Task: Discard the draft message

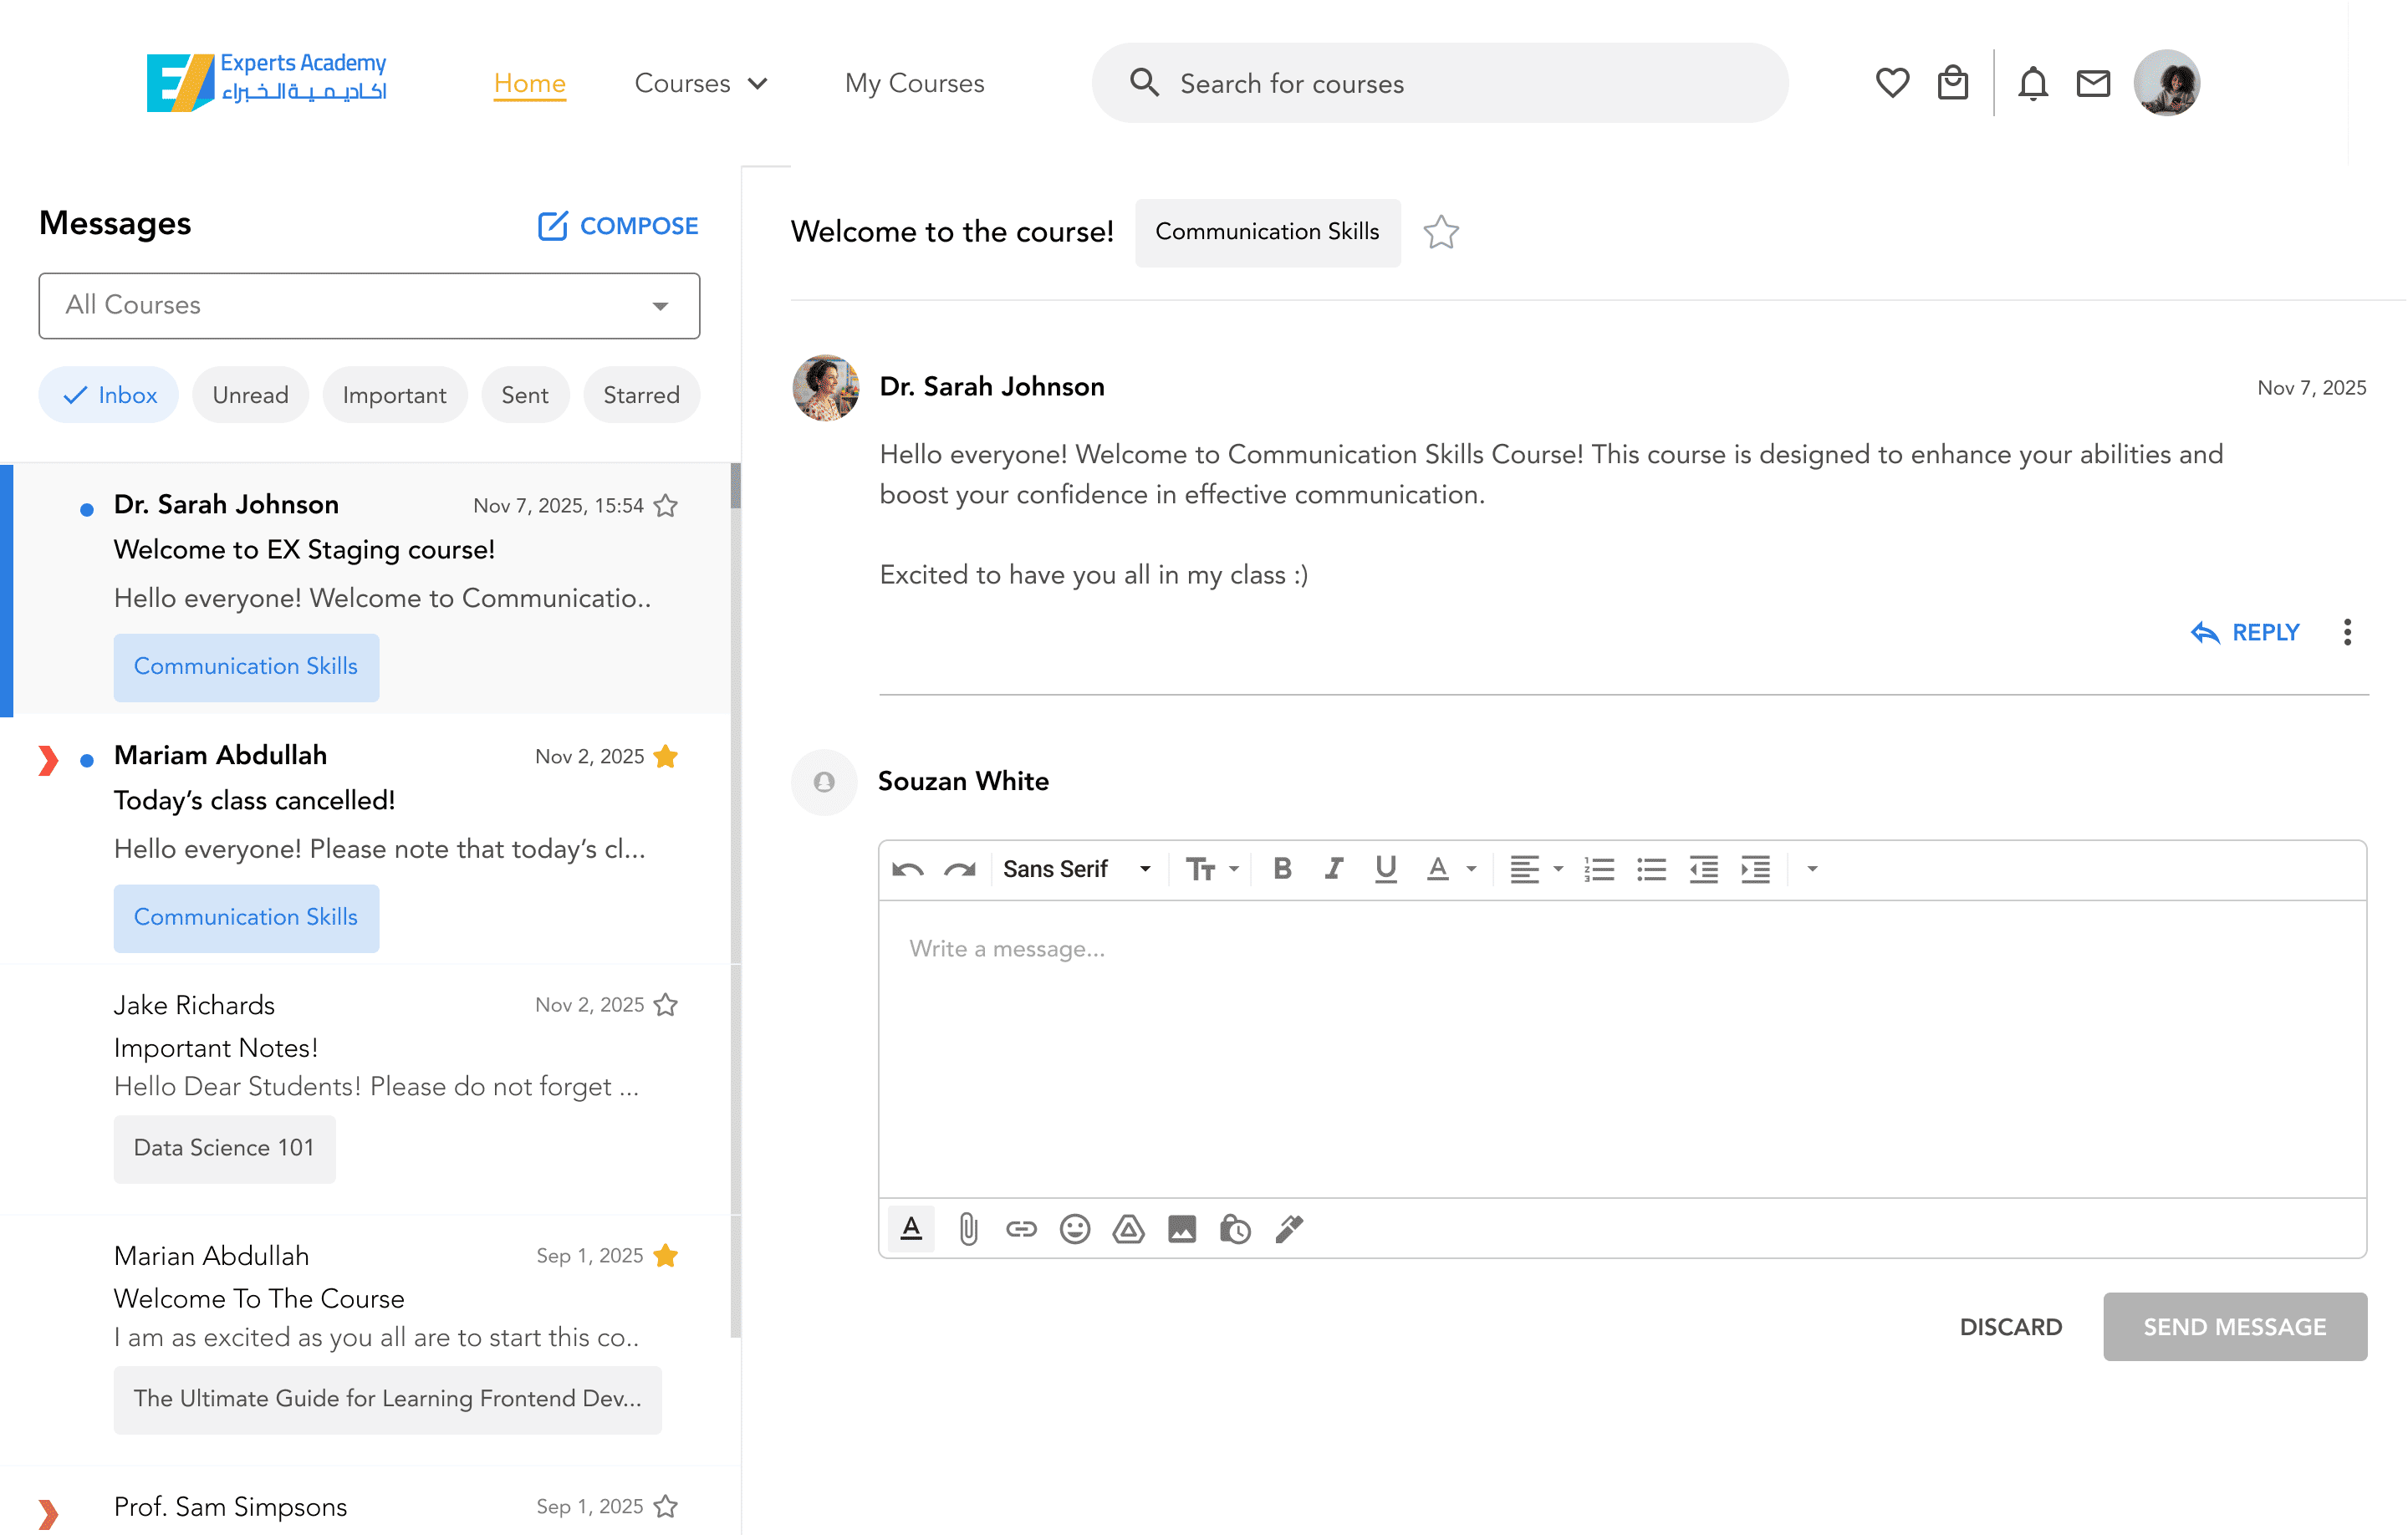Action: pos(2011,1326)
